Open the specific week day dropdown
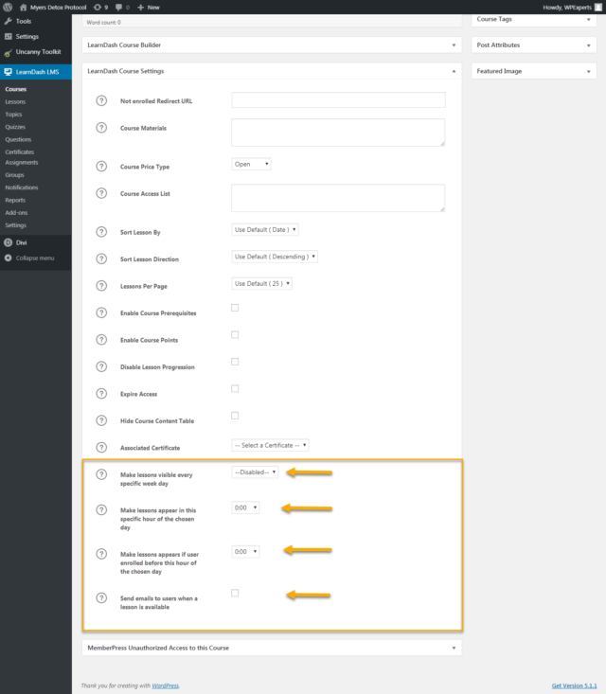The width and height of the screenshot is (606, 694). (x=255, y=472)
